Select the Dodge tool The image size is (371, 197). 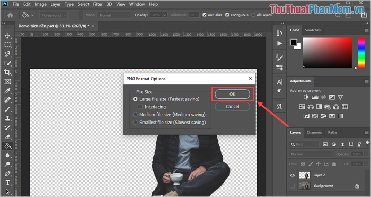[x=7, y=164]
